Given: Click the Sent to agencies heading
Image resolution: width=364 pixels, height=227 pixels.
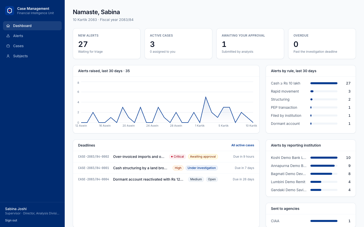Looking at the screenshot, I should tap(285, 209).
